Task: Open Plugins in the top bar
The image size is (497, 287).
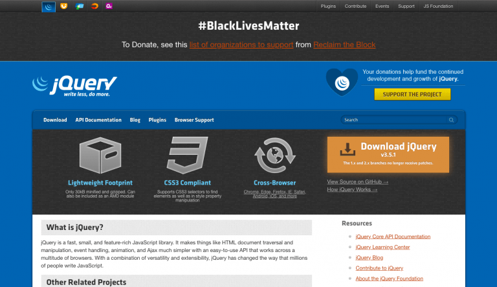Action: pos(328,6)
